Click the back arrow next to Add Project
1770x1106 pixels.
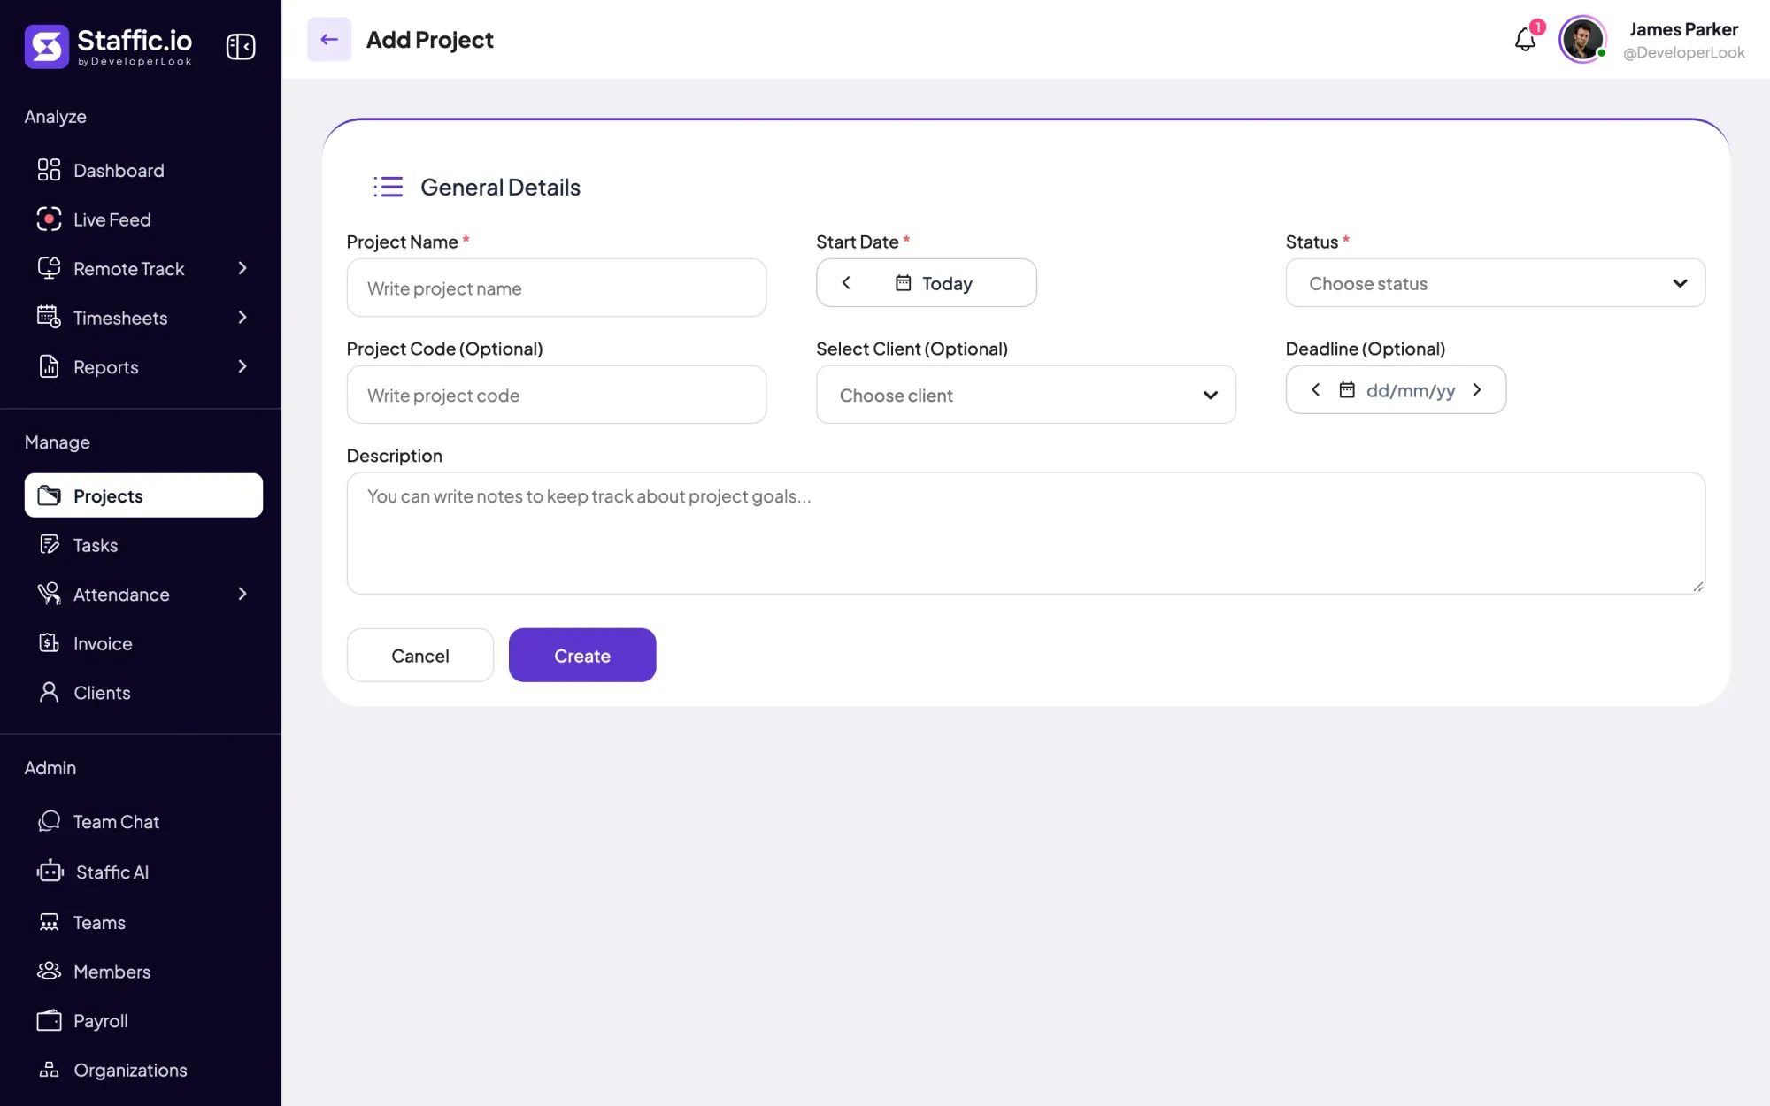tap(329, 39)
